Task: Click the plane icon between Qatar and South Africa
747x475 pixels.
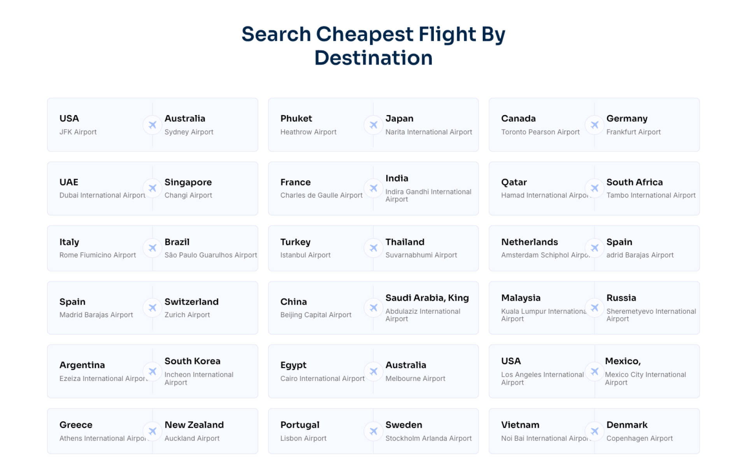Action: click(594, 188)
